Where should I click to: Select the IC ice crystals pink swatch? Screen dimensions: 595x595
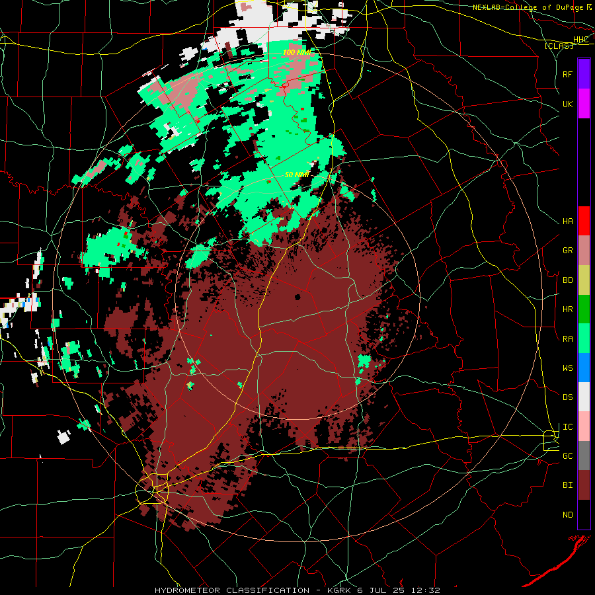click(584, 426)
